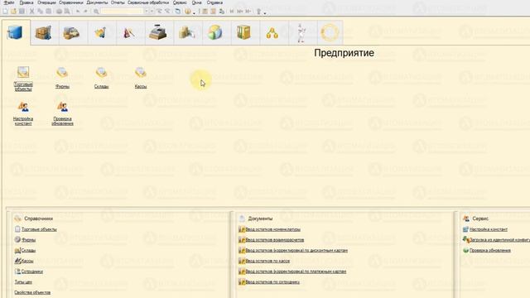Open the Документы menu
Image resolution: width=530 pixels, height=298 pixels.
coord(97,2)
